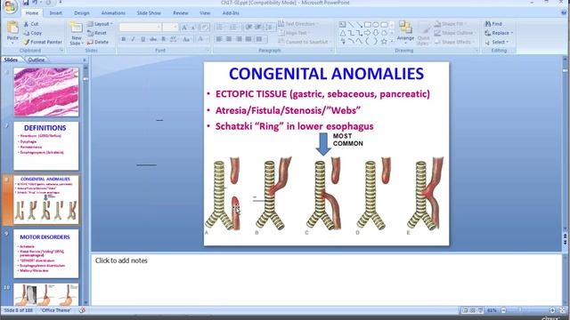Viewport: 570px width, 320px height.
Task: Click Reset in the Slides group
Action: click(x=97, y=33)
